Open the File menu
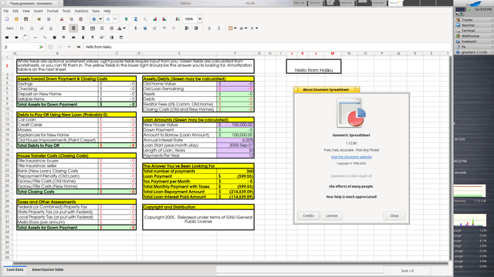 pyautogui.click(x=5, y=11)
